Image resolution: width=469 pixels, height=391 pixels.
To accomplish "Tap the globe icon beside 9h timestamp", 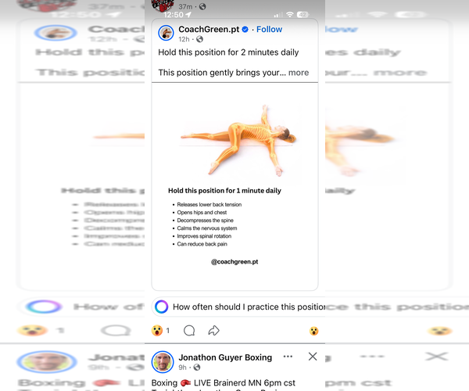I will pyautogui.click(x=197, y=368).
